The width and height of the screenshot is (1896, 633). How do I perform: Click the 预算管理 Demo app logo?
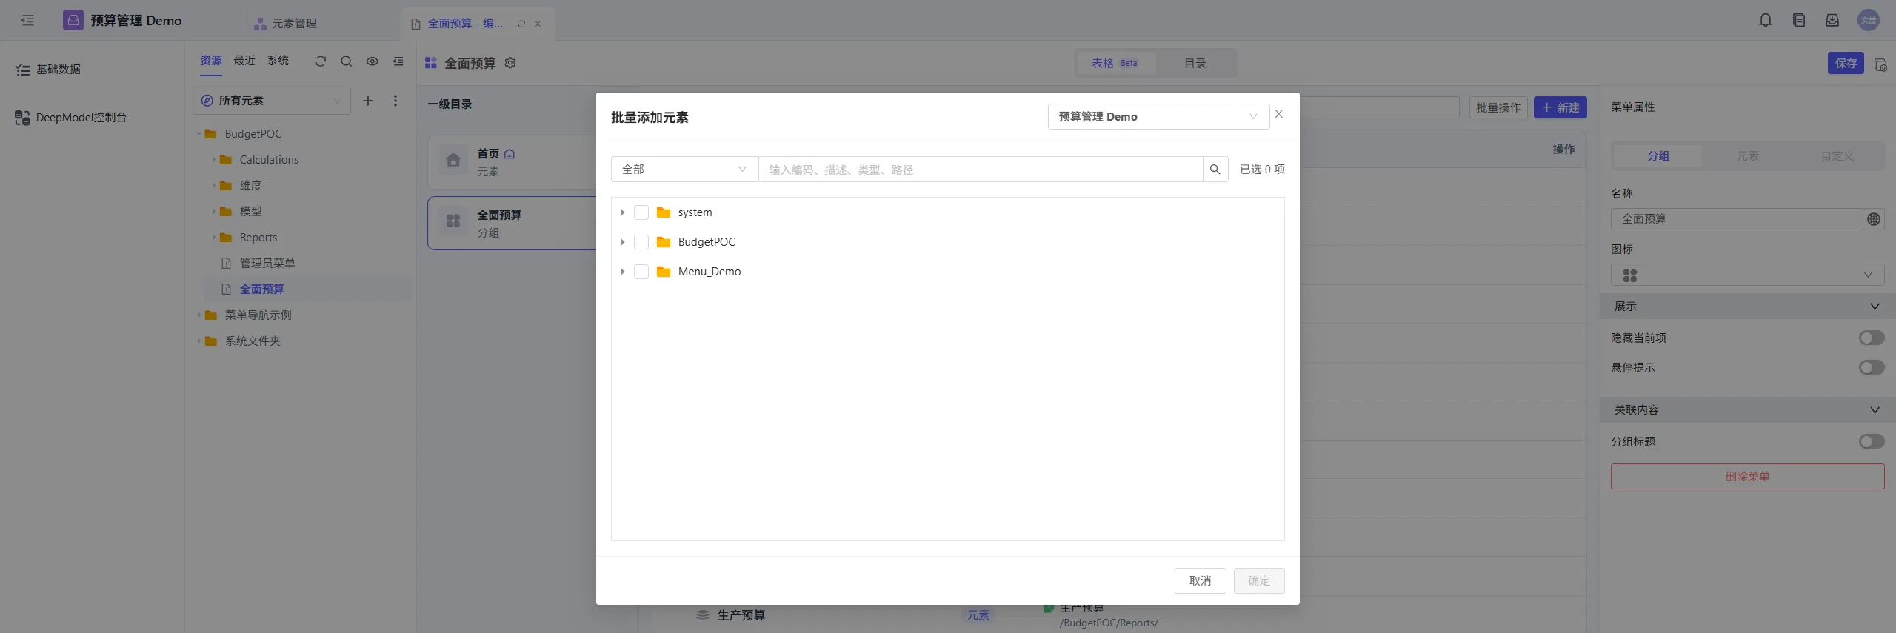[x=73, y=20]
